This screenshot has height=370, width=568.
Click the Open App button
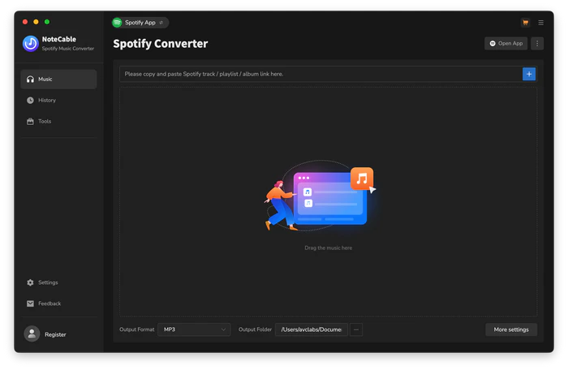506,44
